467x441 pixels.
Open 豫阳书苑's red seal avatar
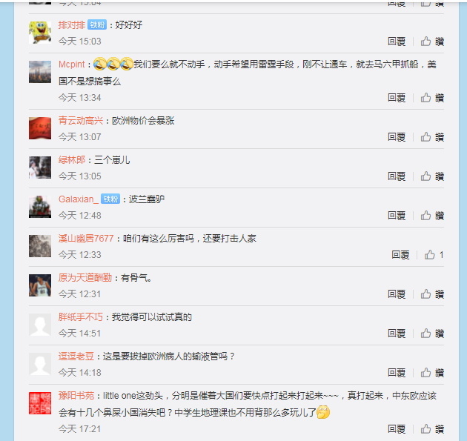40,403
